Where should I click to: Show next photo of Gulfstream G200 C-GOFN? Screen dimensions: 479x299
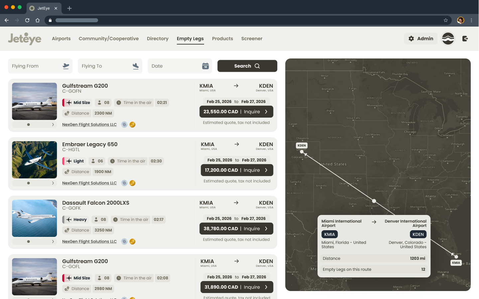pos(53,125)
